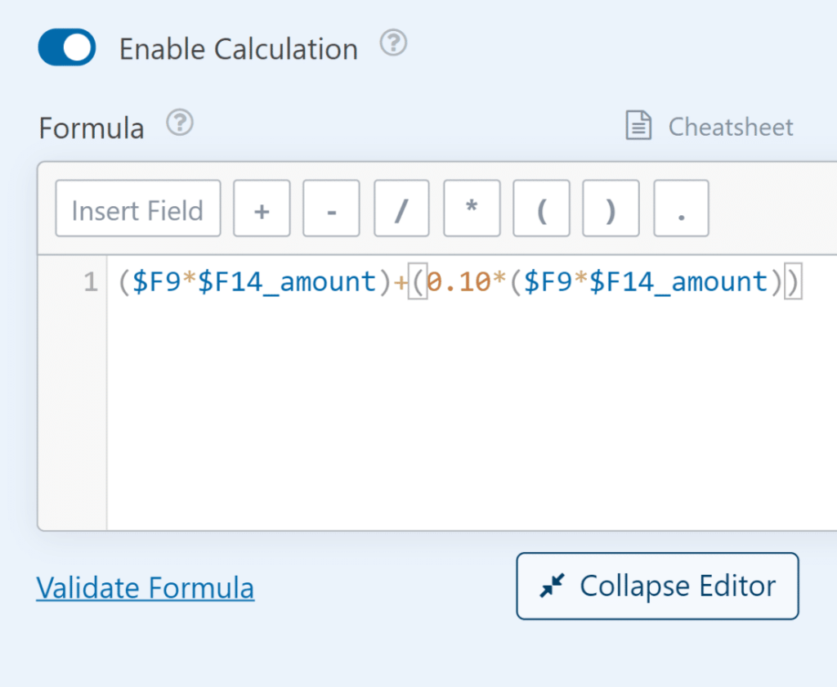Viewport: 837px width, 687px height.
Task: Click the Cheatsheet label text
Action: pyautogui.click(x=731, y=126)
